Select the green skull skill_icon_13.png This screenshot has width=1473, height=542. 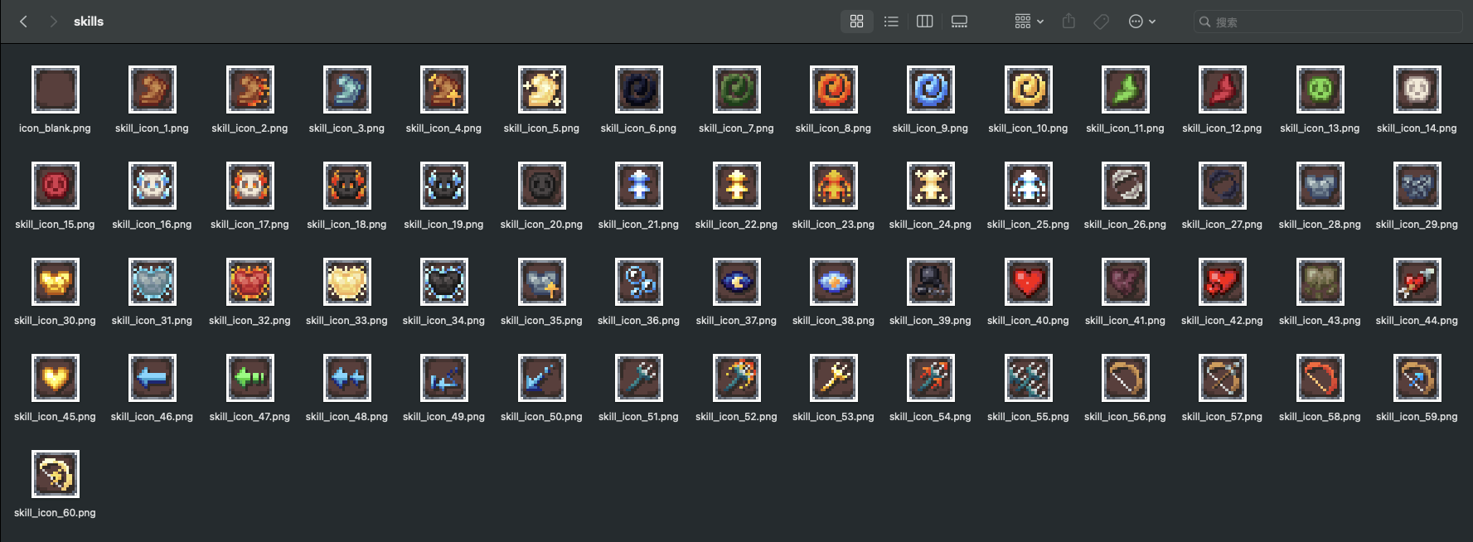point(1320,90)
